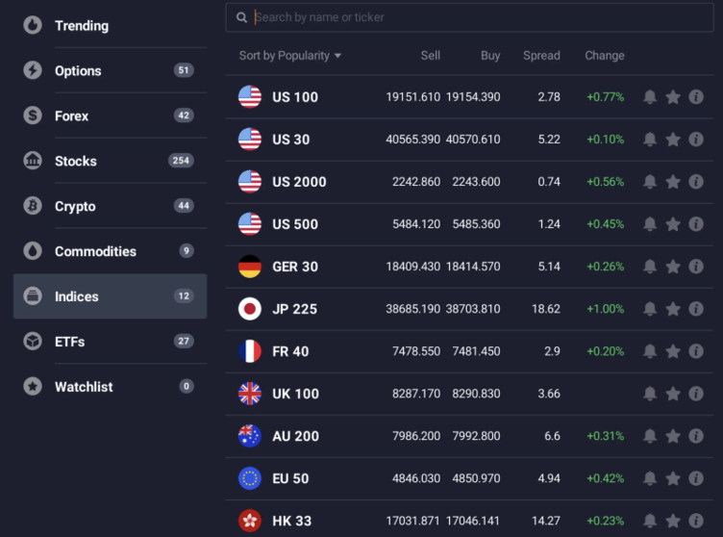Click the search magnifier icon

click(241, 17)
